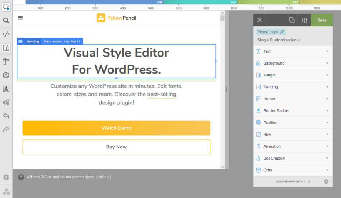Open the typography letter A tool
Viewport: 341px width, 198px height.
pos(6,89)
